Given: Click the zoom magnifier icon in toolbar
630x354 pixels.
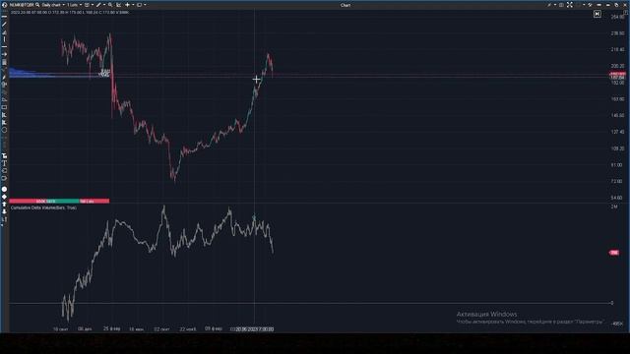Looking at the screenshot, I should click(x=110, y=5).
